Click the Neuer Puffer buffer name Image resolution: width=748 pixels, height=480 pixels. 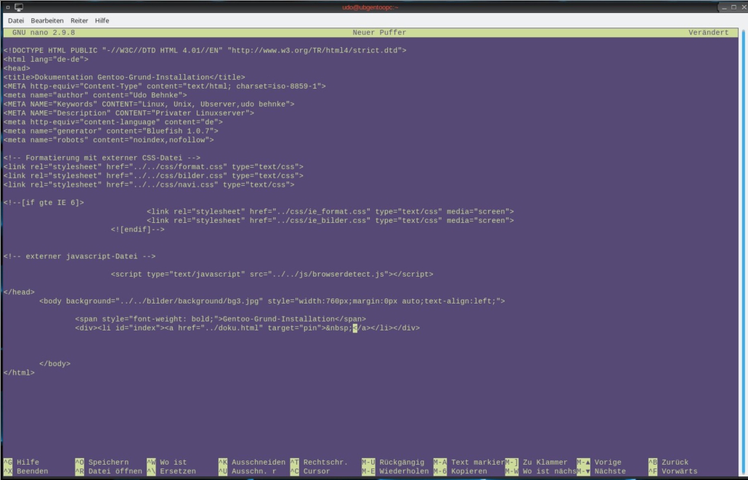[x=379, y=33]
